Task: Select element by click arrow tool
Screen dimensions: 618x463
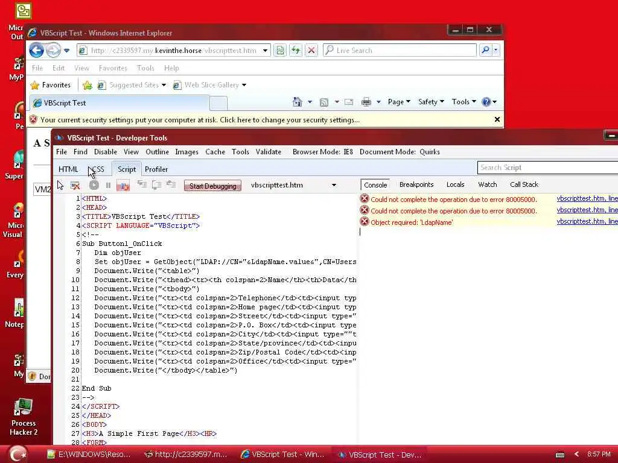Action: 60,185
